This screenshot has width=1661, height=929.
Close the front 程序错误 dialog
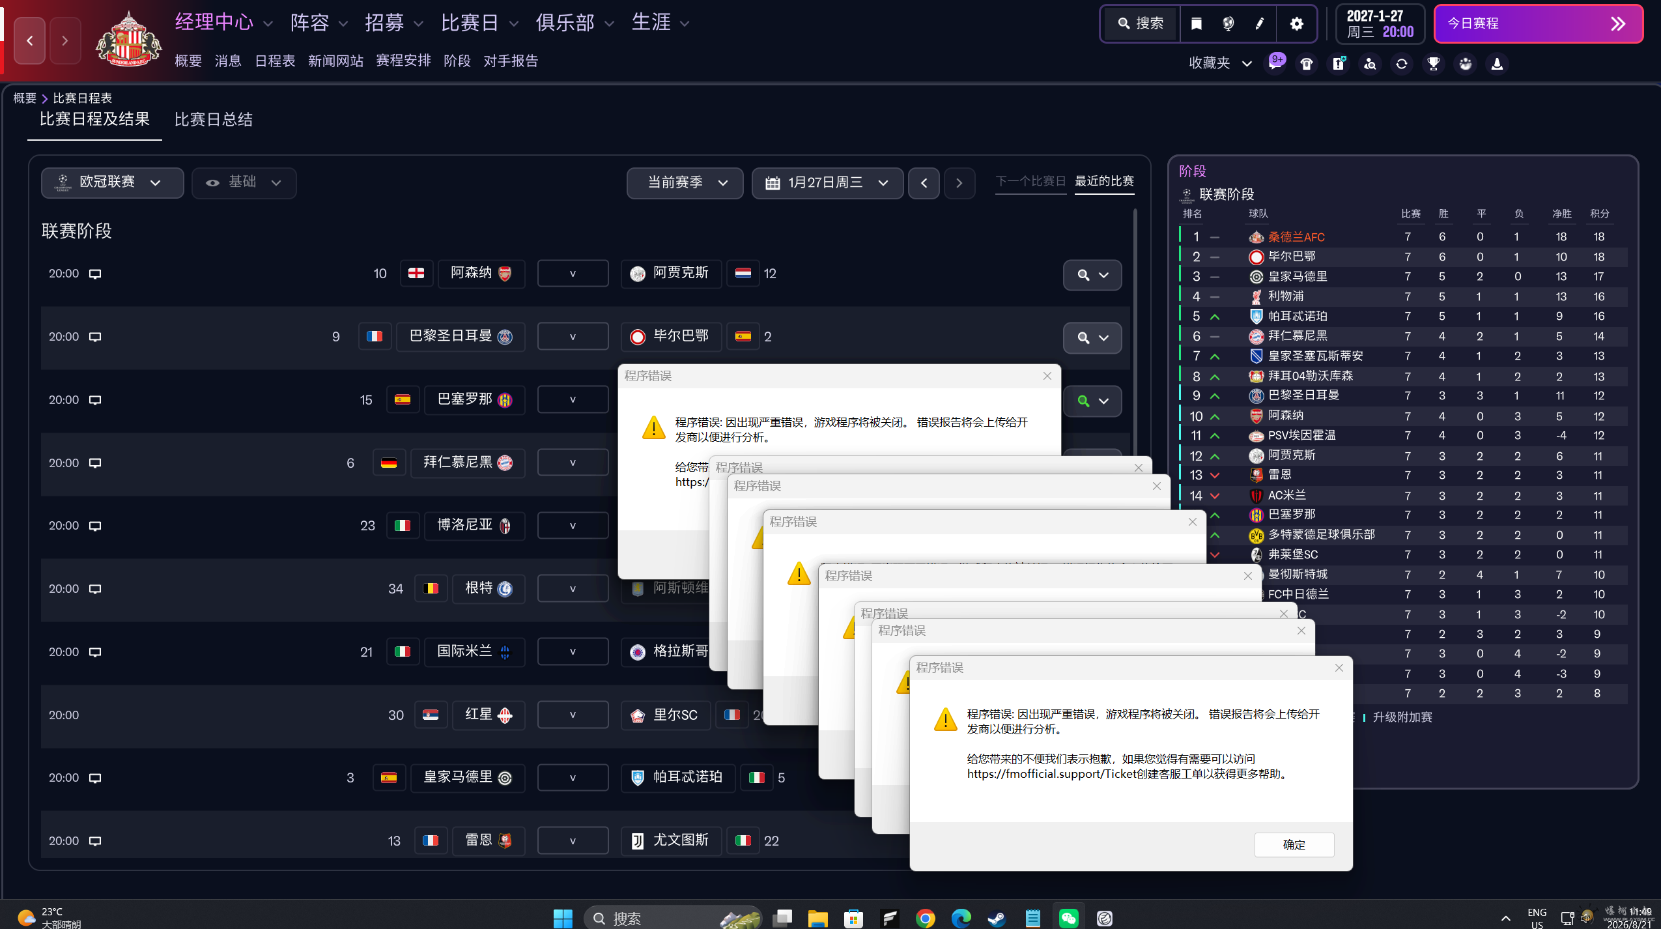(1339, 668)
